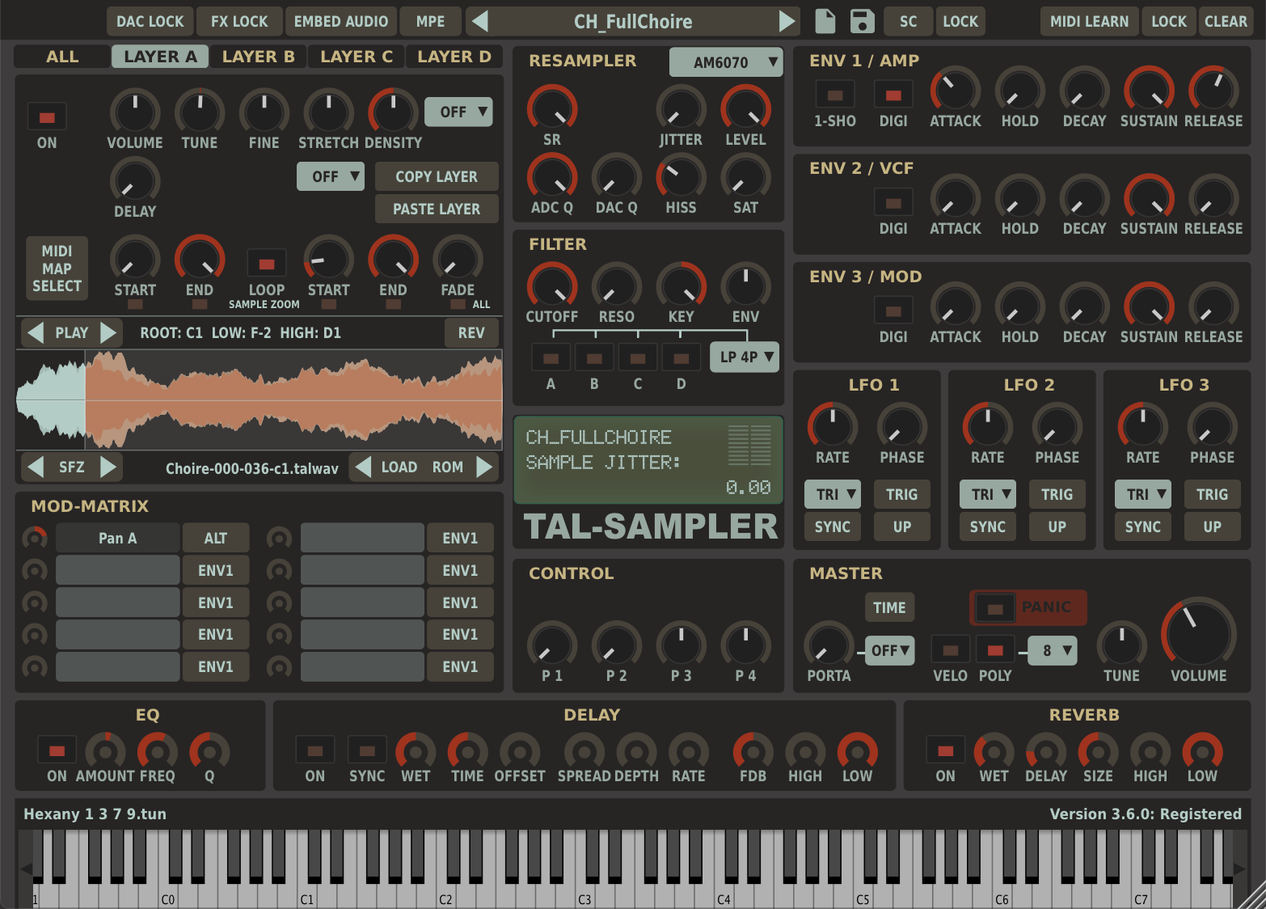The height and width of the screenshot is (909, 1266).
Task: Save the preset using the disk icon
Action: click(x=862, y=21)
